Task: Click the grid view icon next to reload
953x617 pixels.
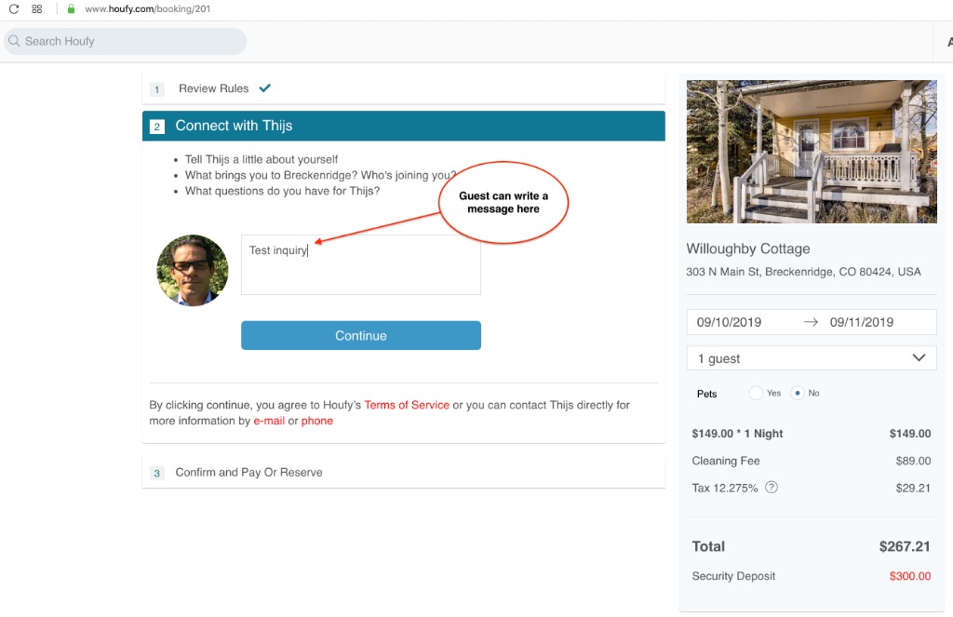Action: pyautogui.click(x=35, y=9)
